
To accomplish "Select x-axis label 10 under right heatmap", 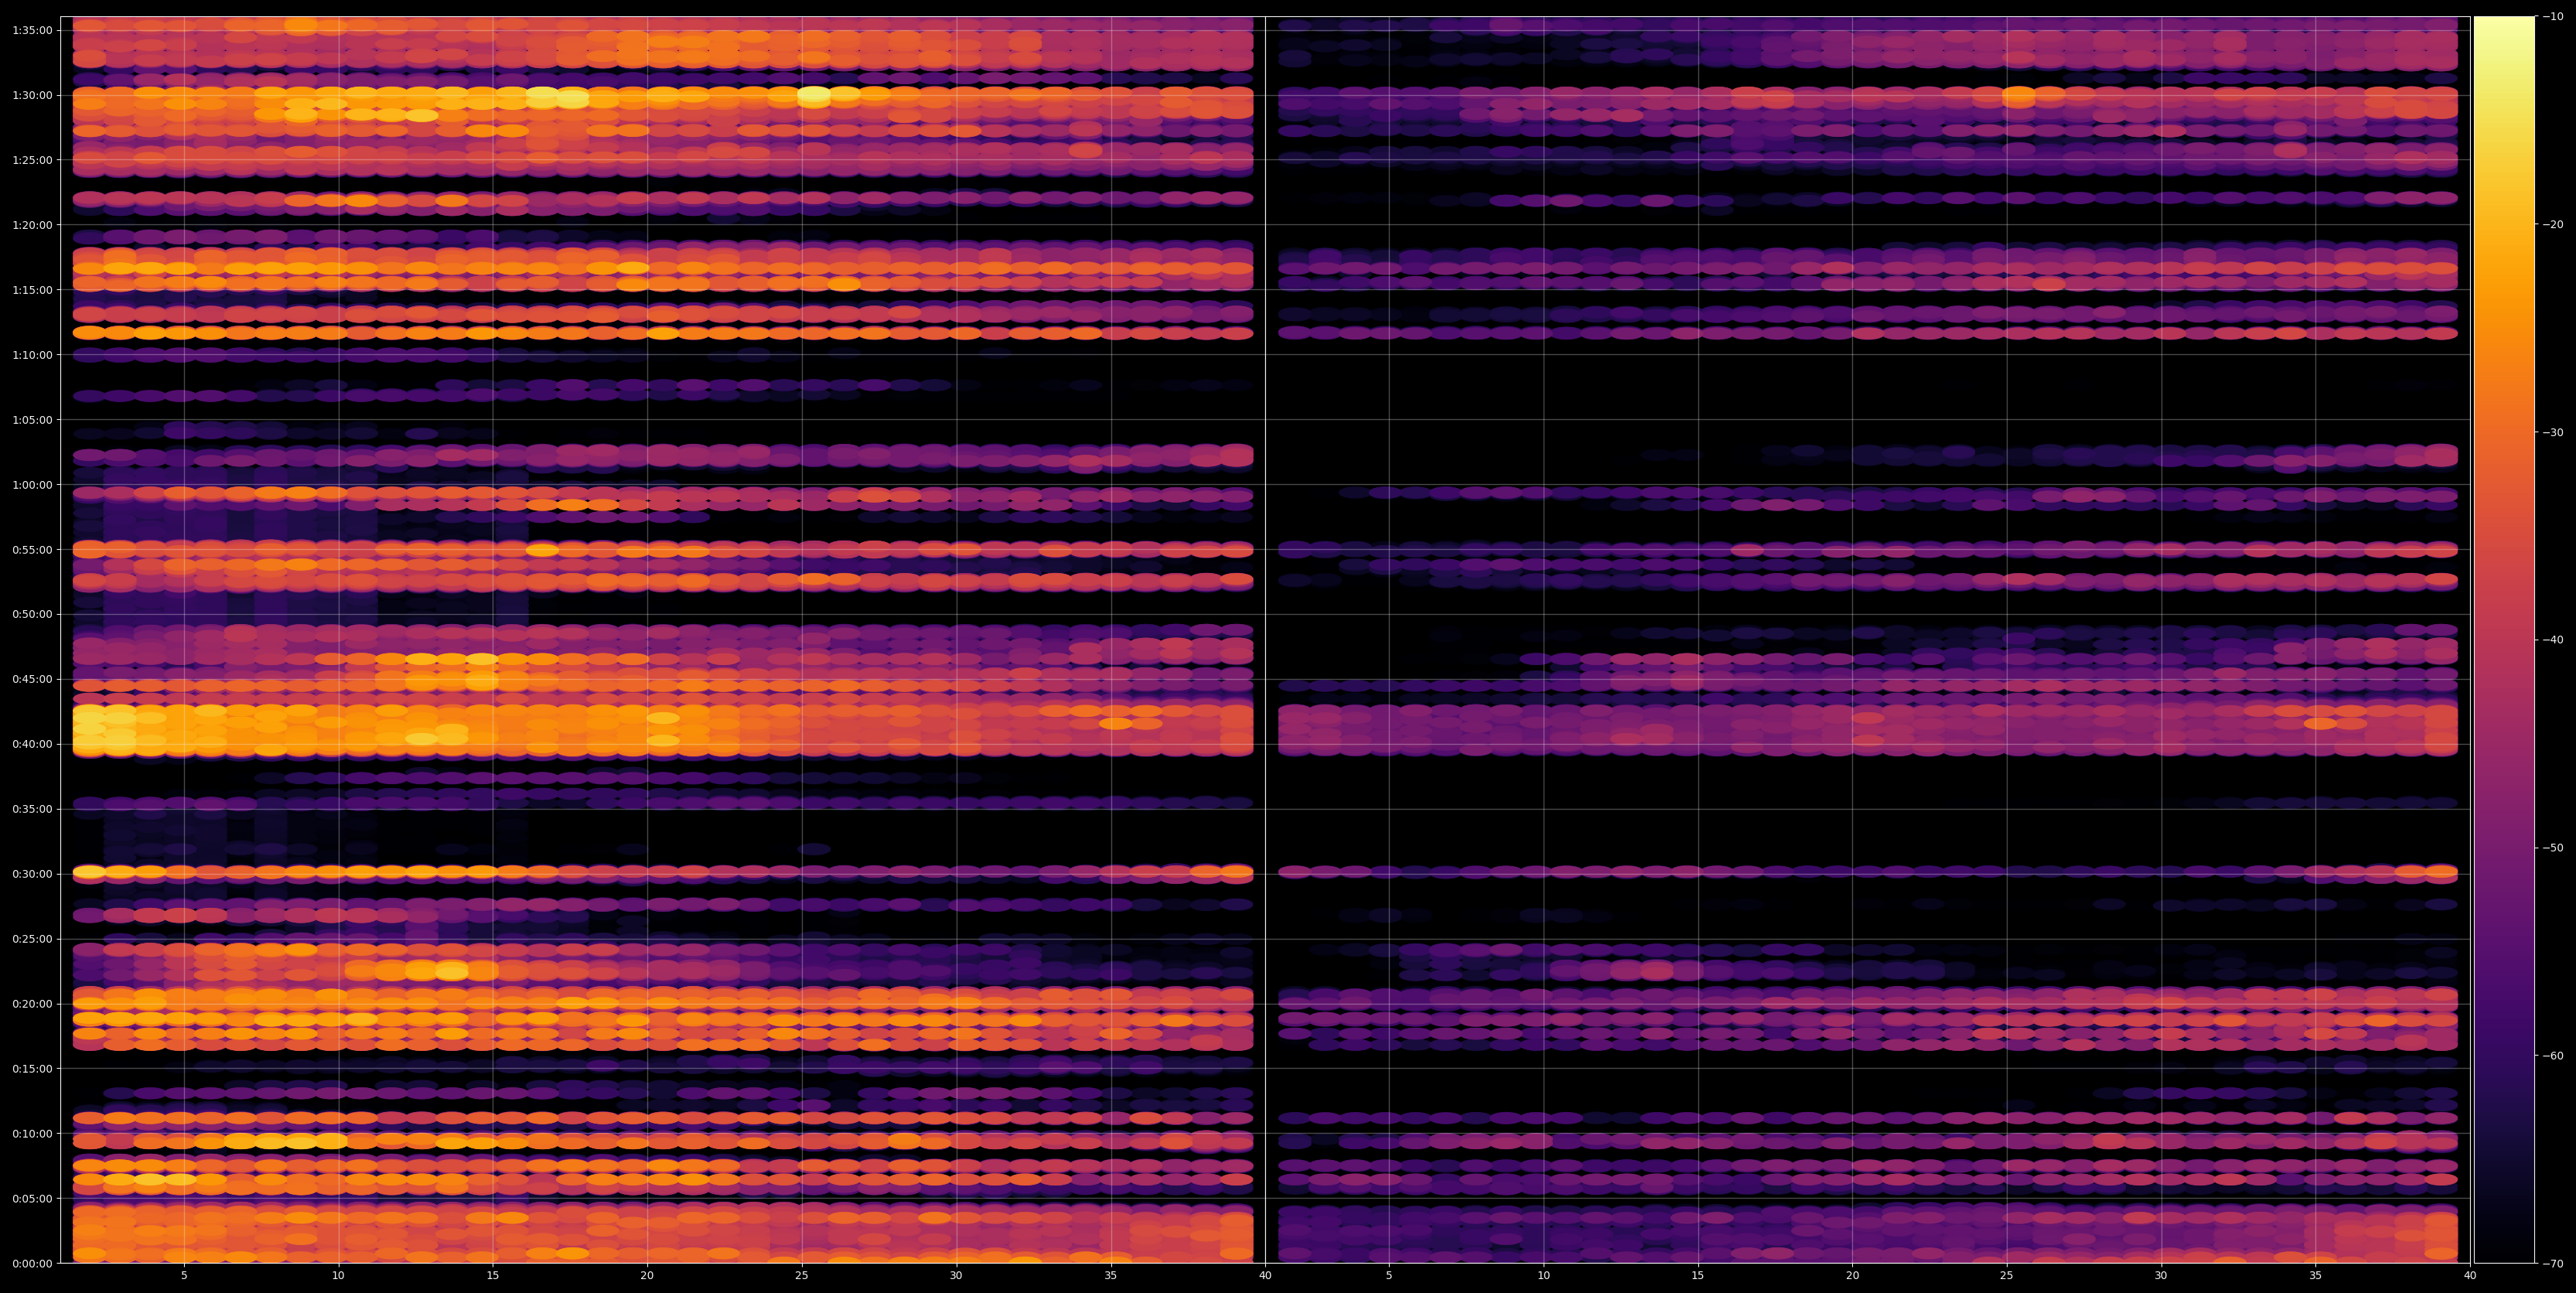I will click(1543, 1276).
